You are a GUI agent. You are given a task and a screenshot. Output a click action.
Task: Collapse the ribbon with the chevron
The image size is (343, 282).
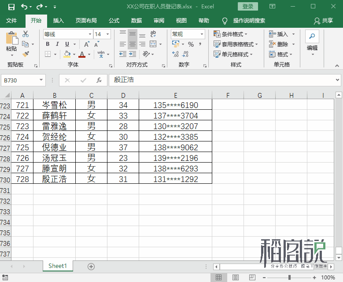click(337, 66)
